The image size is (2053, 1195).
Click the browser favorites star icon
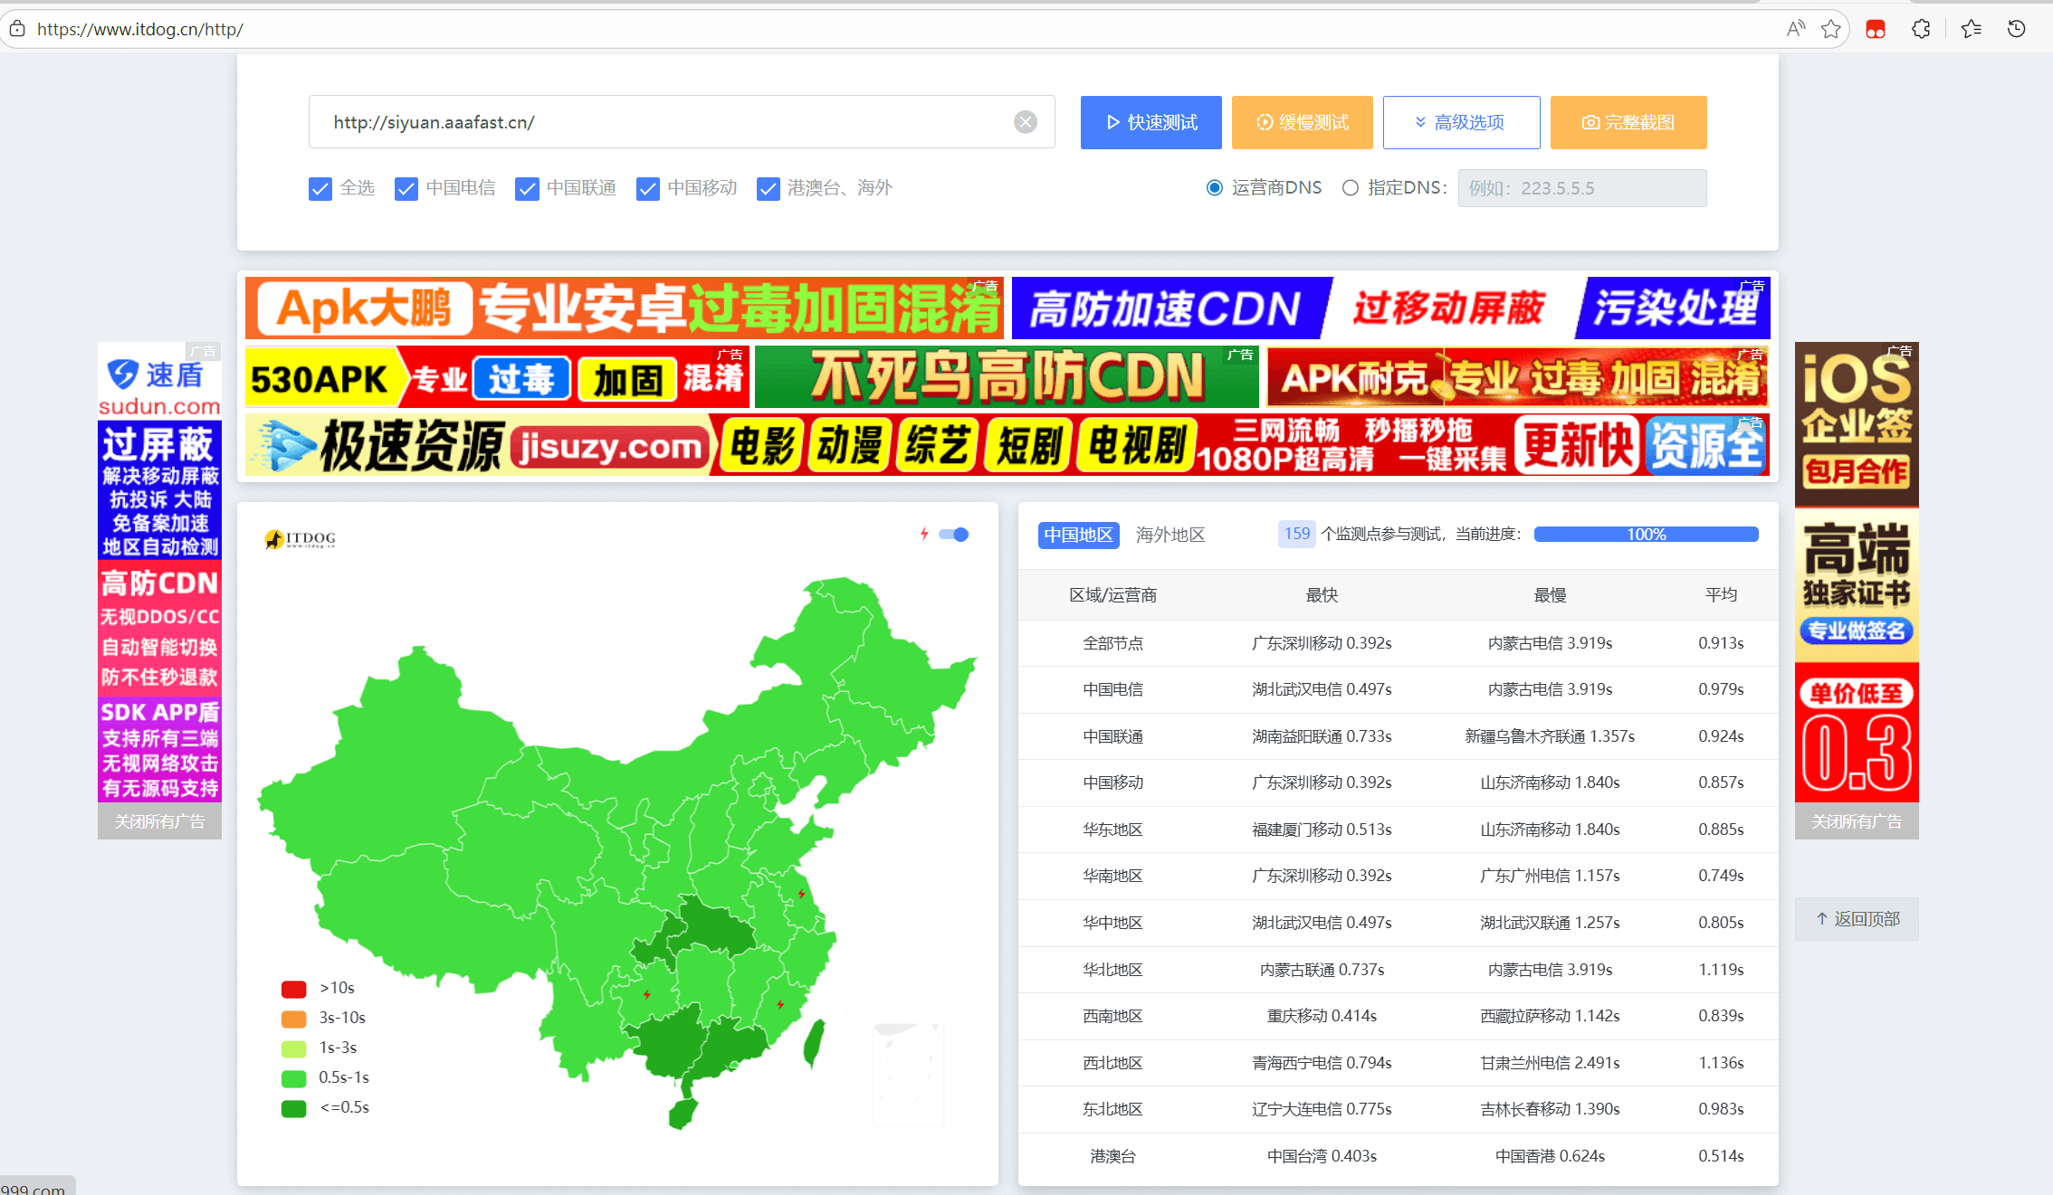[1831, 29]
